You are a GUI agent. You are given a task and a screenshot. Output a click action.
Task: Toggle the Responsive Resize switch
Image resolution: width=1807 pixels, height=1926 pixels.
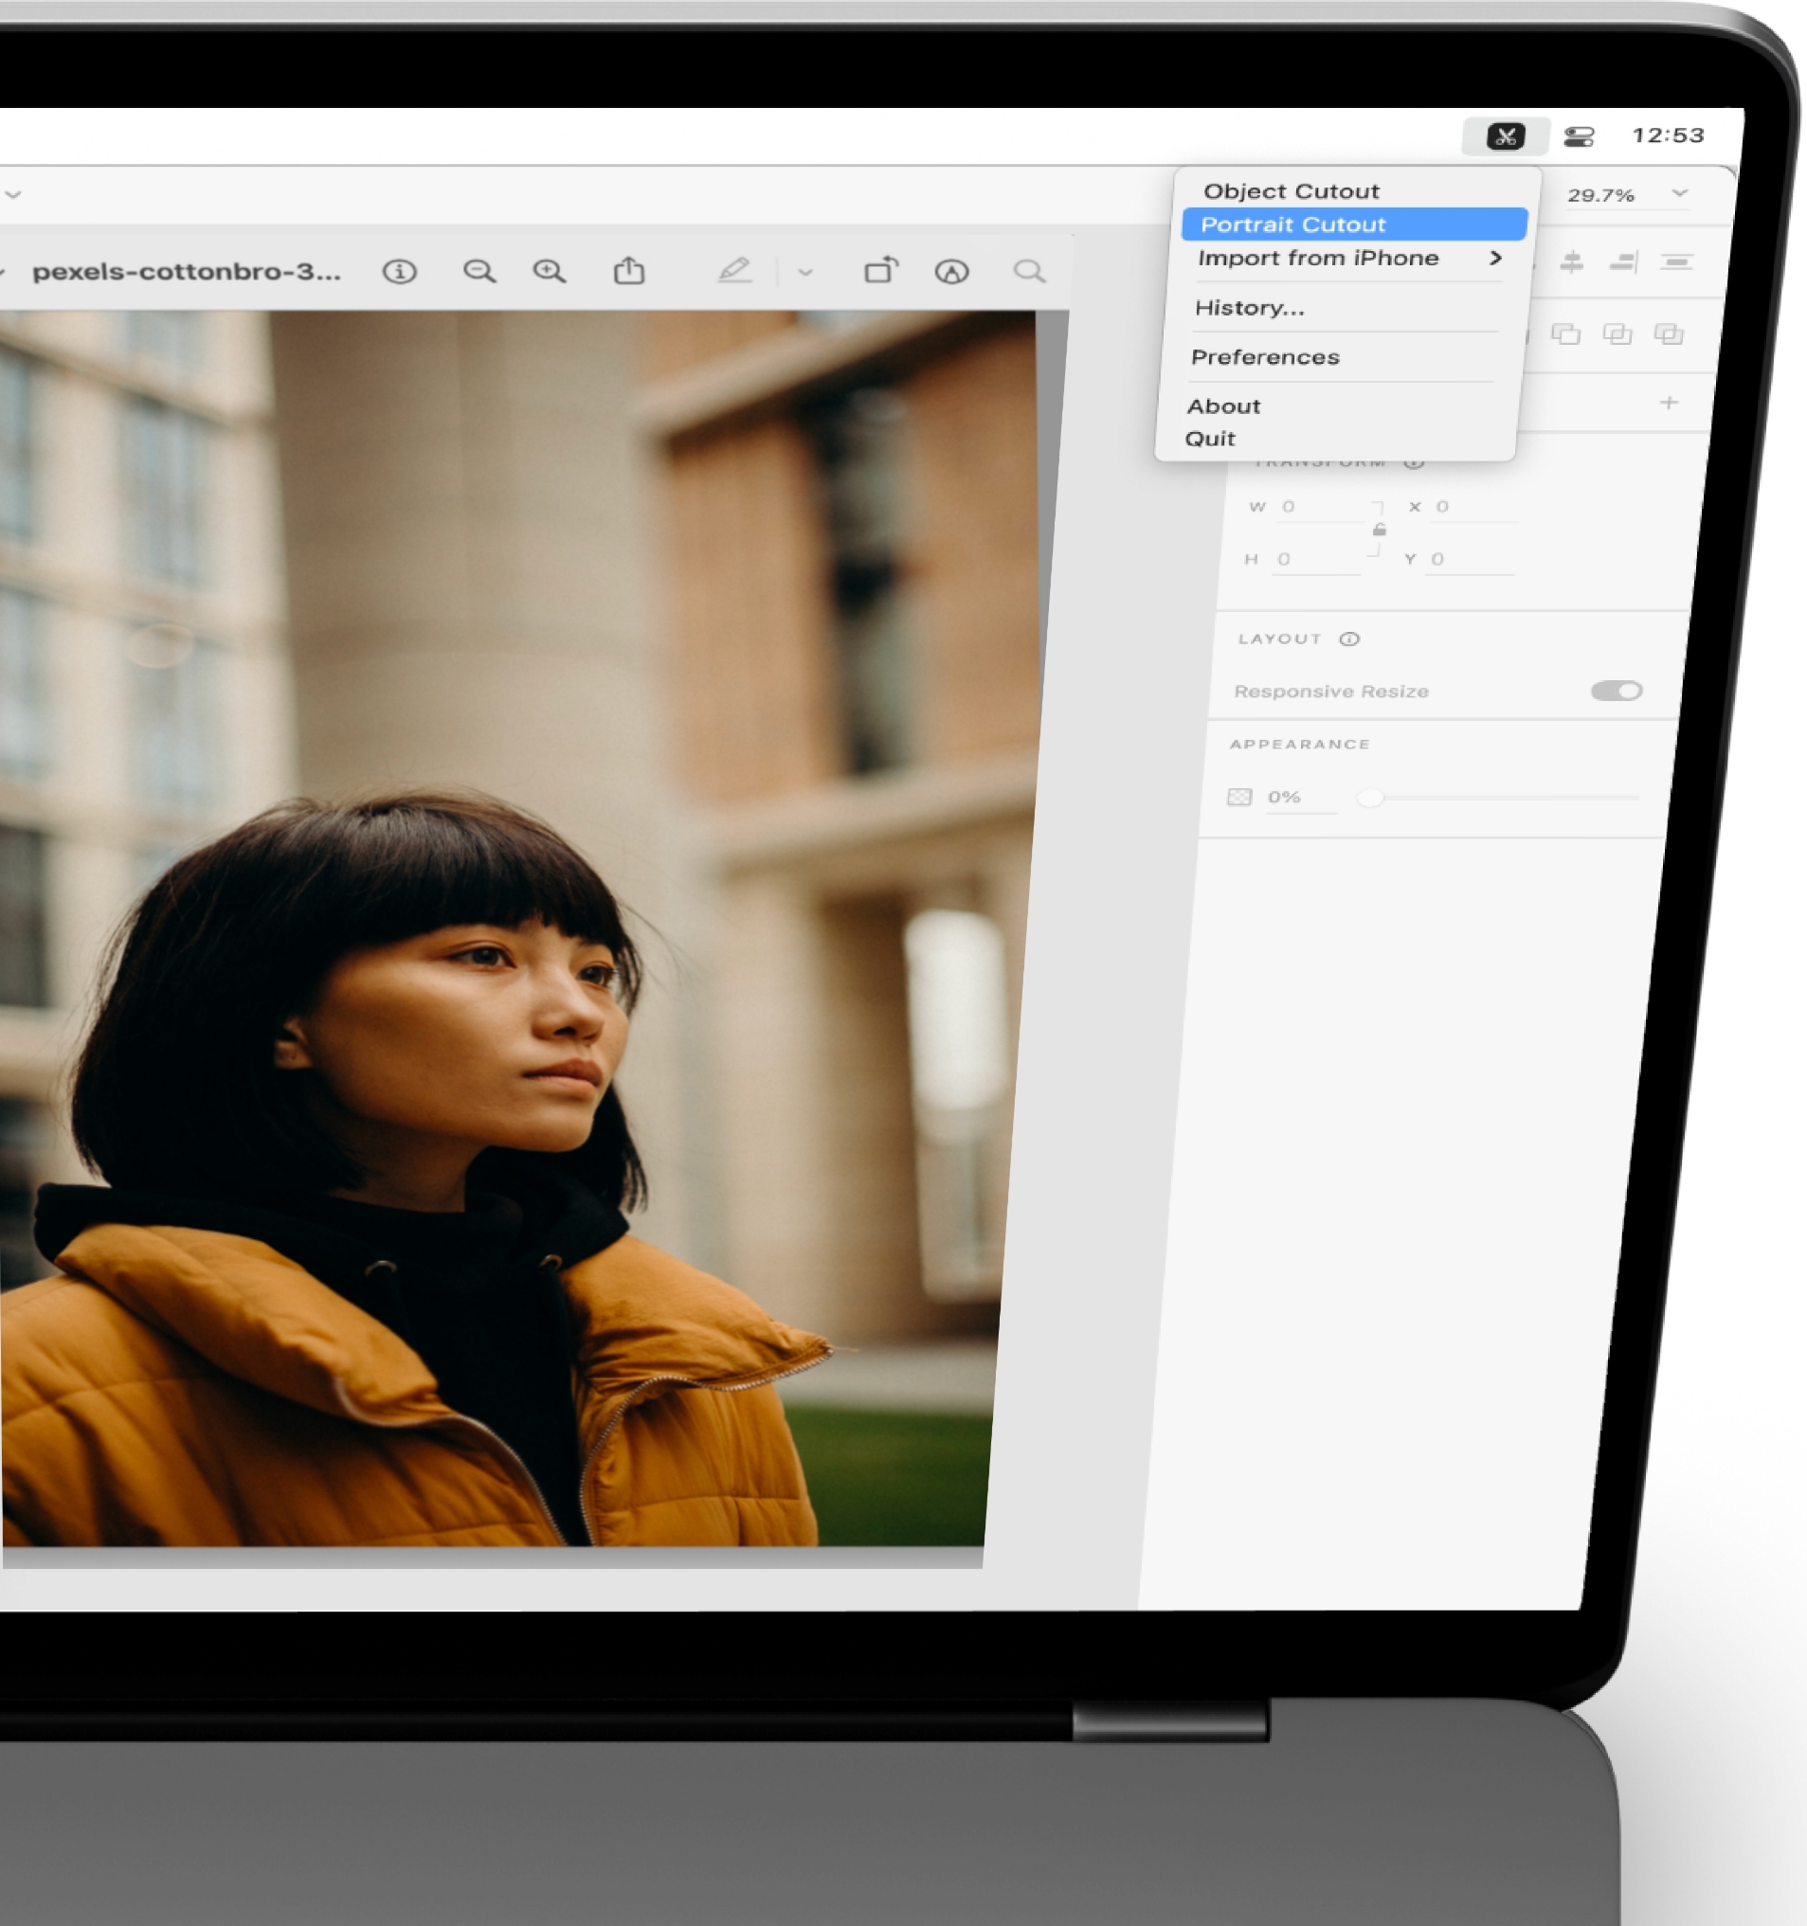[x=1617, y=691]
